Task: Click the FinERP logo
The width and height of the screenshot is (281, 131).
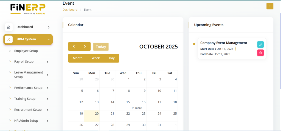Action: point(28,9)
